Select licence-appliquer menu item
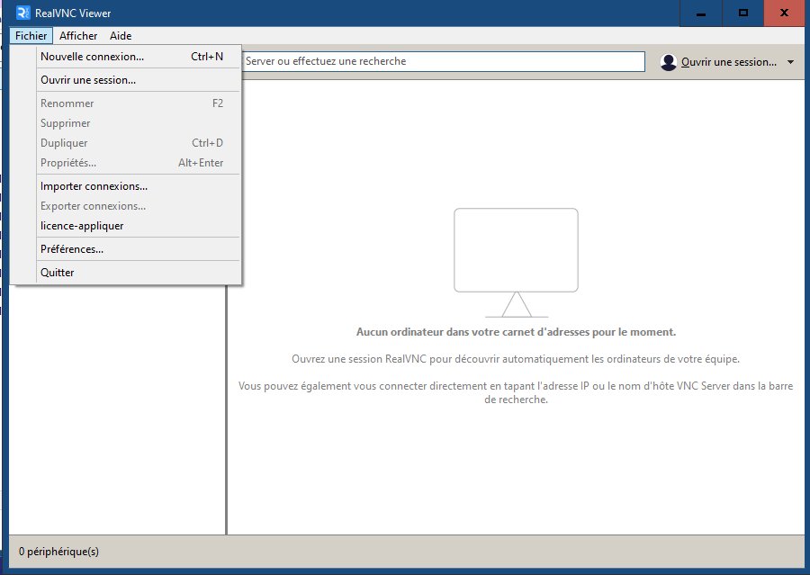 coord(138,226)
